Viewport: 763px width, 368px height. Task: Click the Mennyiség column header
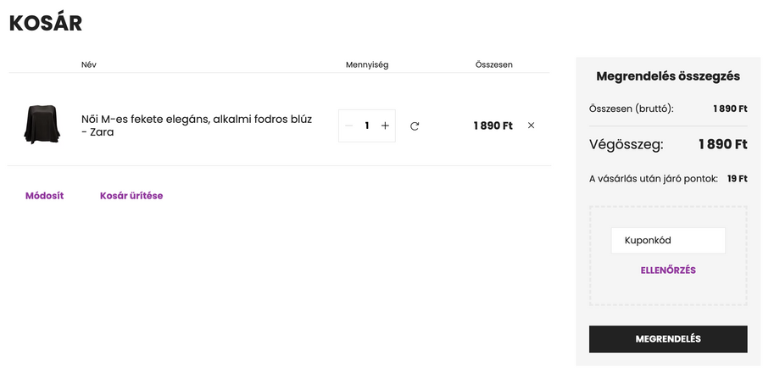point(367,64)
